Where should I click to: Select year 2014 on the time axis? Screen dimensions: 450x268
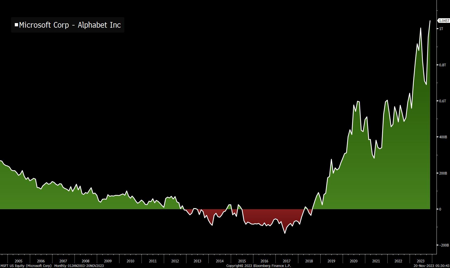pyautogui.click(x=220, y=261)
